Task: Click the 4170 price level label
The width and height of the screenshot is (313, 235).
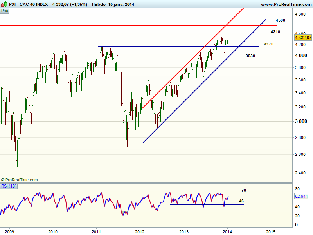Action: [268, 44]
